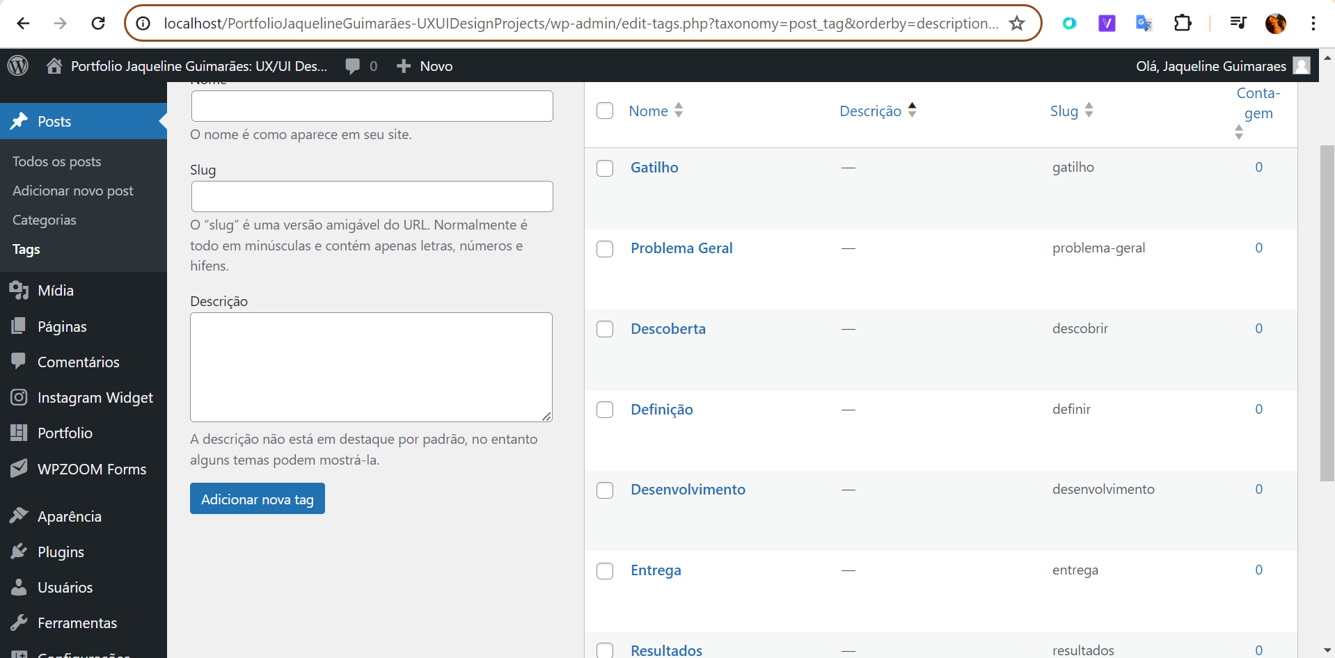Click the Páginas sidebar icon
Image resolution: width=1335 pixels, height=658 pixels.
[x=19, y=326]
